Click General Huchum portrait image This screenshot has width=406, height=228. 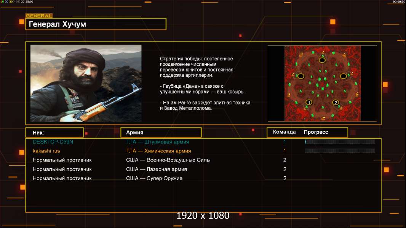tap(86, 83)
